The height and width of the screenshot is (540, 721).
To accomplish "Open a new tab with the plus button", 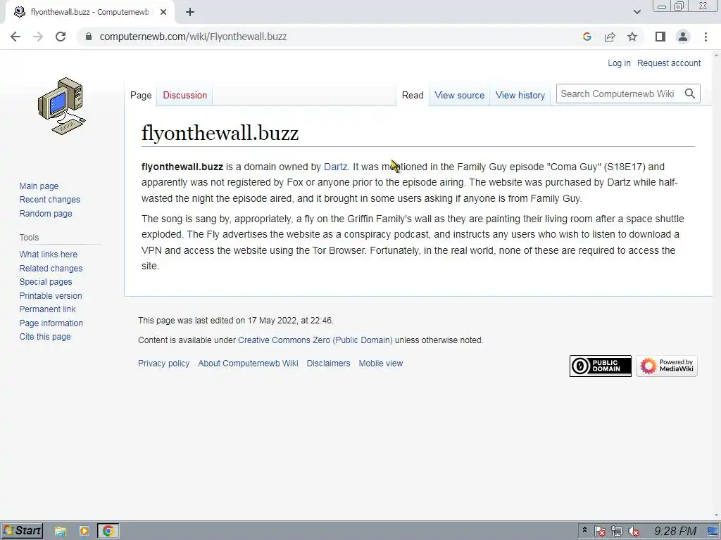I will [190, 12].
